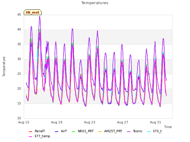Click the 35 y-axis tick label
Screen dimensions: 190x142
coord(19,44)
